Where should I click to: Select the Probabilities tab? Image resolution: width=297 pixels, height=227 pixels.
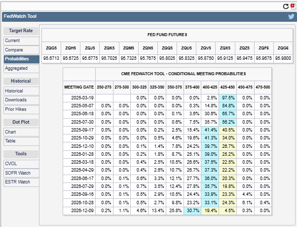tap(21, 59)
